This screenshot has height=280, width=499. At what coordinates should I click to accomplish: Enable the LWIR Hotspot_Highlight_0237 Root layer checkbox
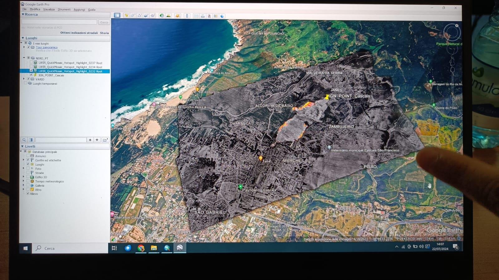click(31, 63)
